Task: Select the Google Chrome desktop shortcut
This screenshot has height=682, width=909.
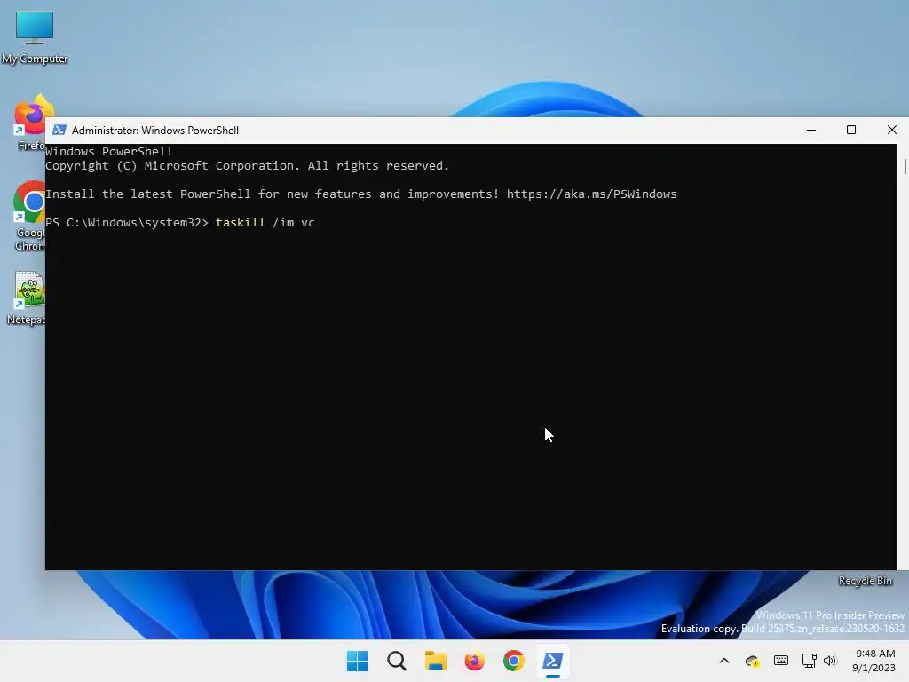Action: click(29, 216)
